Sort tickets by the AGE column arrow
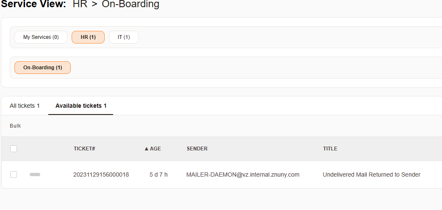Screen dimensions: 442x210 (x=147, y=149)
